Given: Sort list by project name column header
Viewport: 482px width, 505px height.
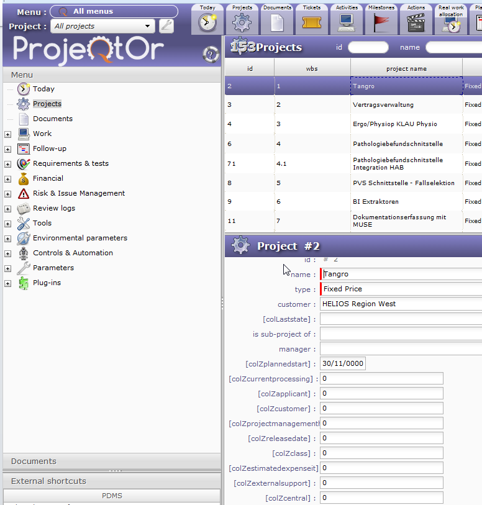Looking at the screenshot, I should [x=406, y=68].
